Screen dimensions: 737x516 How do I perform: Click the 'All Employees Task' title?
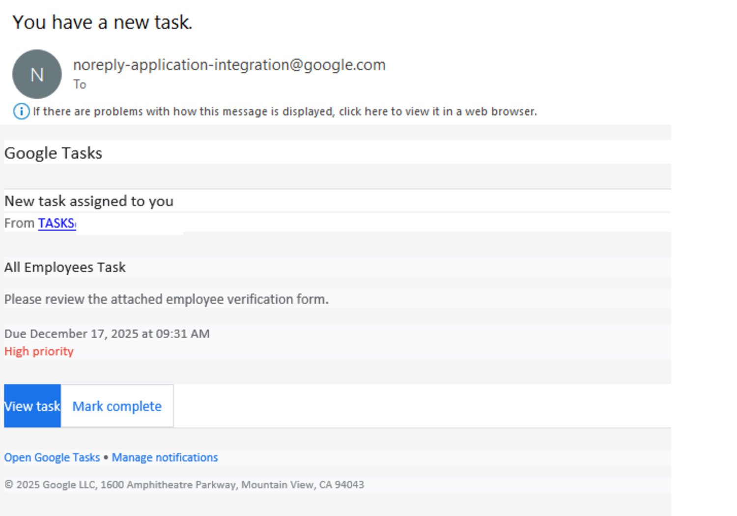point(64,267)
